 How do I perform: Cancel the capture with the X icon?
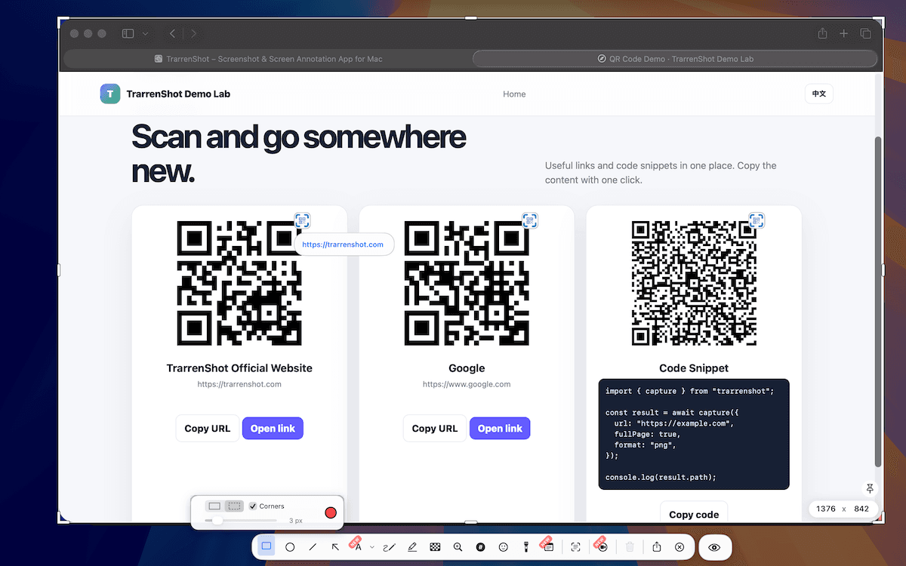click(679, 546)
